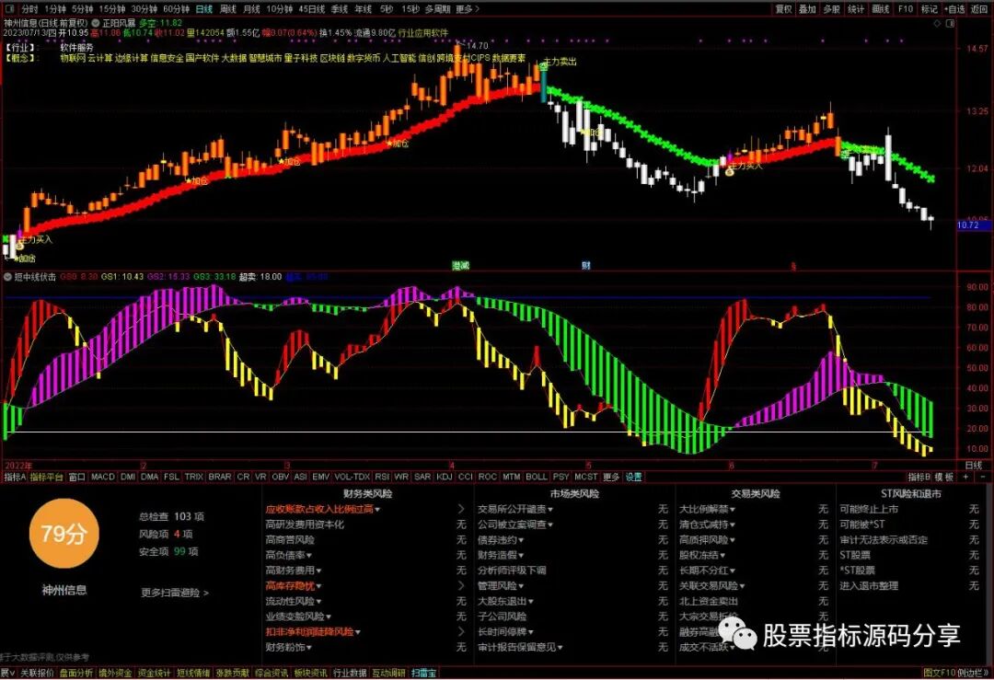Select the 1分钟 period

click(x=55, y=9)
